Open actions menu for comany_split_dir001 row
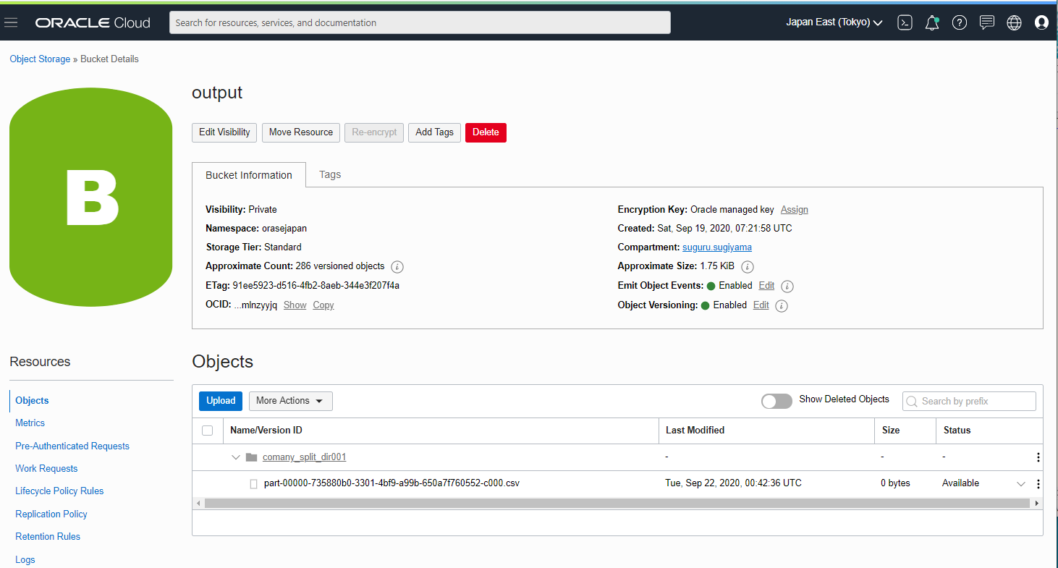1058x568 pixels. pyautogui.click(x=1038, y=457)
